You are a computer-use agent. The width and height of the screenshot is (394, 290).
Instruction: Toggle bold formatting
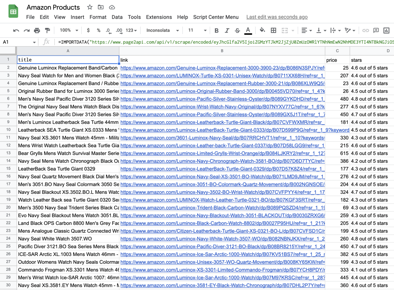217,30
